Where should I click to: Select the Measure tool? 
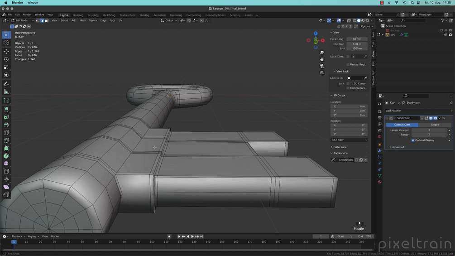point(6,92)
